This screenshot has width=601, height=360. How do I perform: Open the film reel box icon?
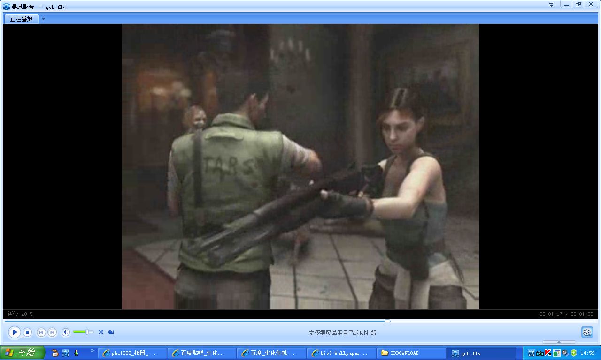tap(587, 332)
